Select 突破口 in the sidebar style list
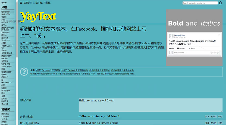Image resolution: width=226 pixels, height=125 pixels. point(4,17)
